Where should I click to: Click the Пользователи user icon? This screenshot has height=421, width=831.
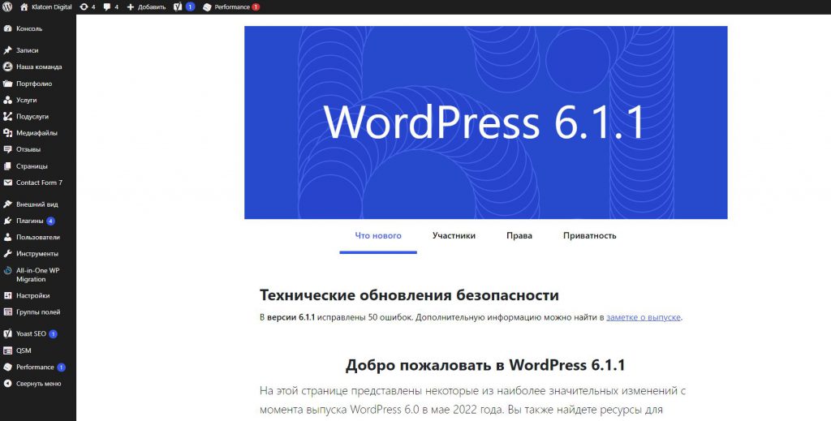7,237
